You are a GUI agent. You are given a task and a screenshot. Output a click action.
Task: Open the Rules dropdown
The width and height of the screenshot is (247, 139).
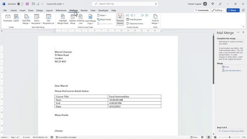click(102, 15)
